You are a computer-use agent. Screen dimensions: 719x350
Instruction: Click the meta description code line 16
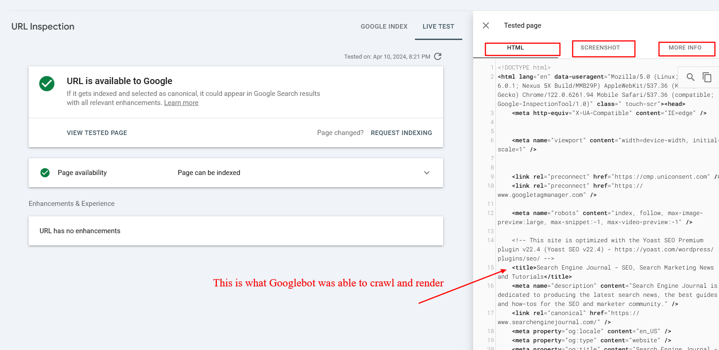607,295
